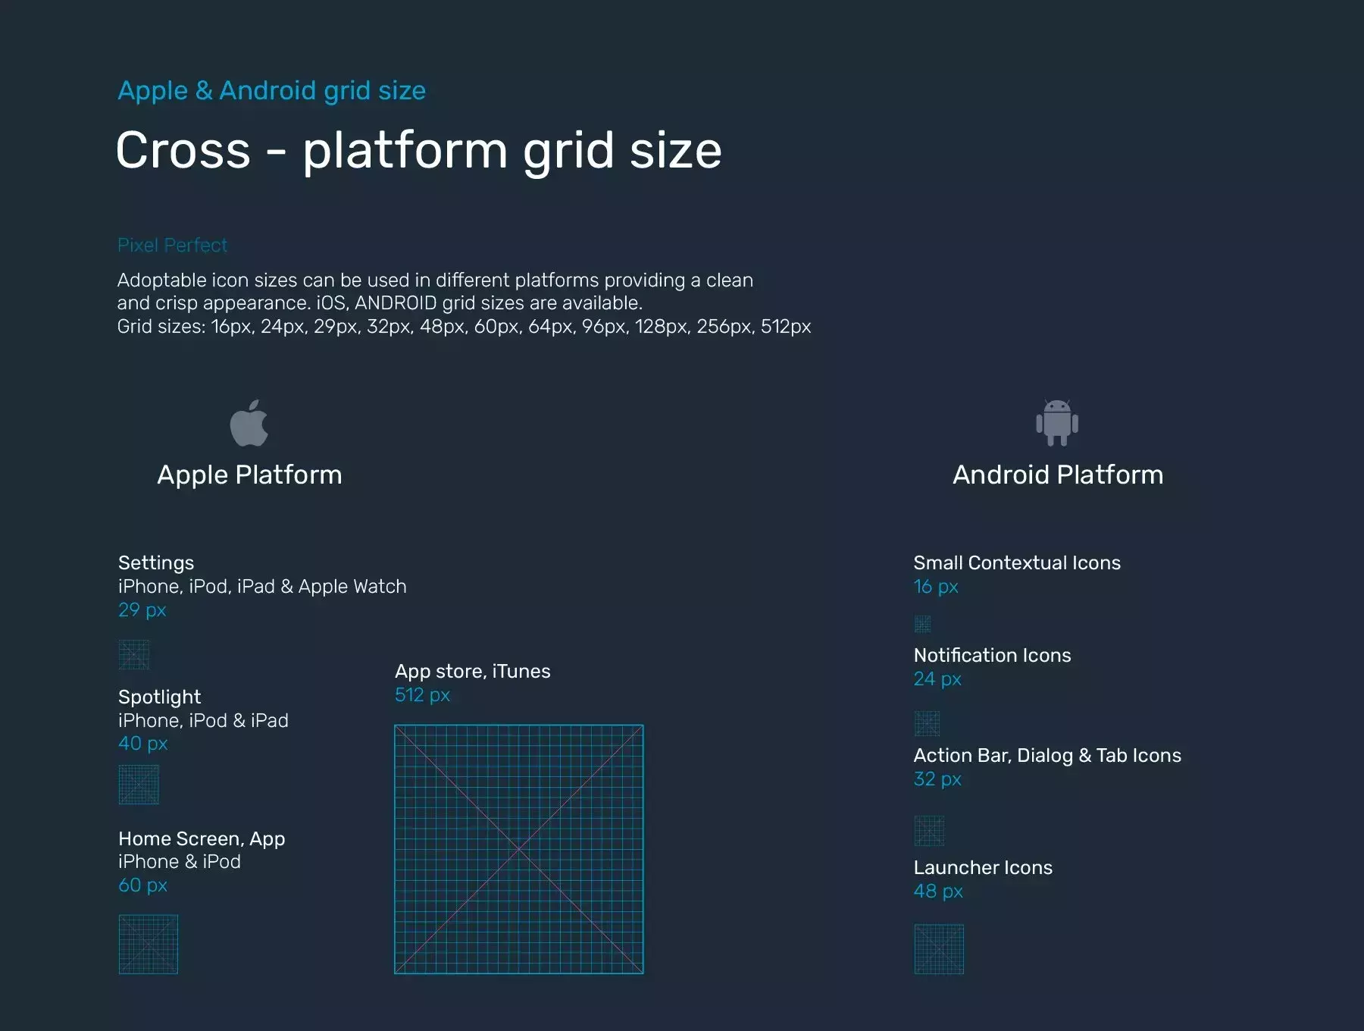Click the 'Apple & Android grid size' subtitle
Screen dimensions: 1364x1031
click(271, 90)
